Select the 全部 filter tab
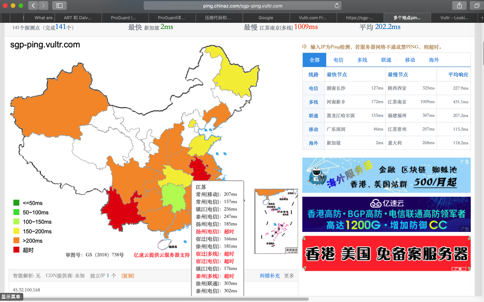 click(x=314, y=60)
